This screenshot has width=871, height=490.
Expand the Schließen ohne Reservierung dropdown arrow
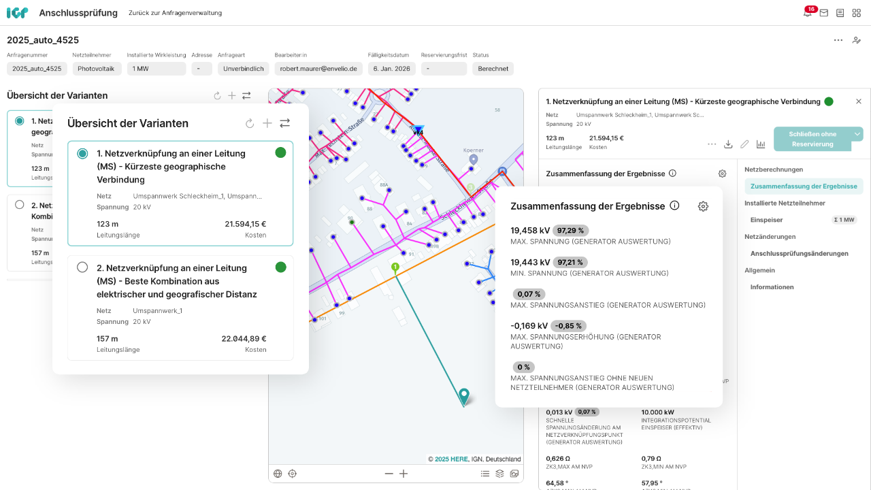[x=857, y=134]
